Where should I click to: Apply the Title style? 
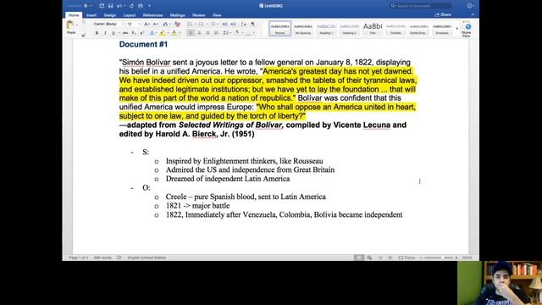pyautogui.click(x=373, y=28)
